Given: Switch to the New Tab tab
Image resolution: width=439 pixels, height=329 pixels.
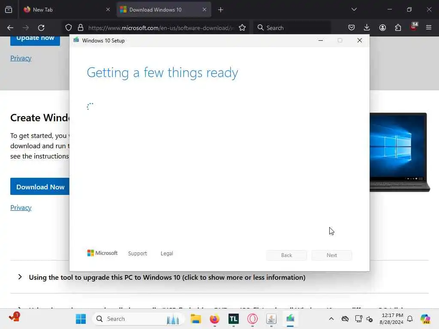Looking at the screenshot, I should coord(66,10).
